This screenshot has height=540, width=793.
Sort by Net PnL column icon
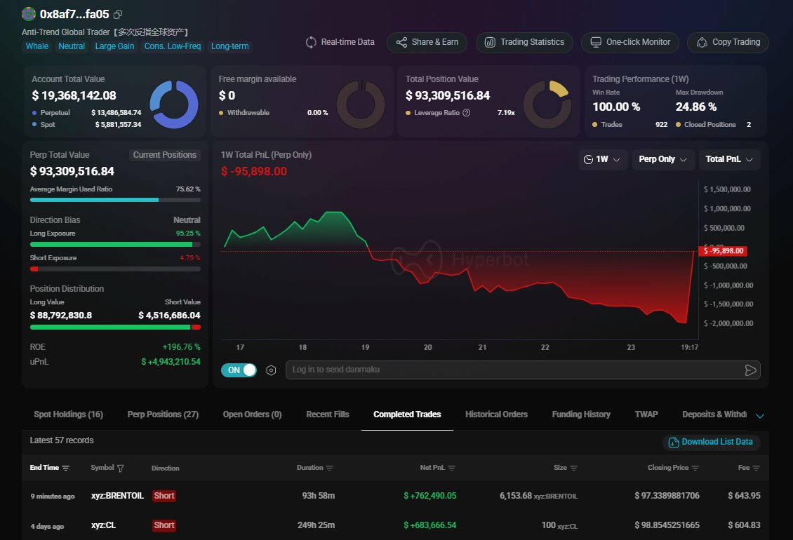click(452, 468)
